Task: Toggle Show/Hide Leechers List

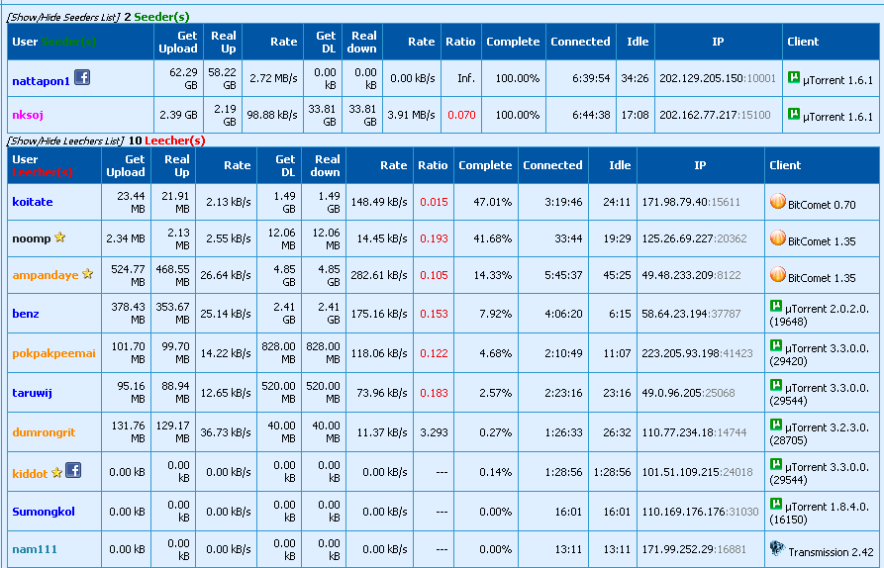Action: pyautogui.click(x=64, y=141)
